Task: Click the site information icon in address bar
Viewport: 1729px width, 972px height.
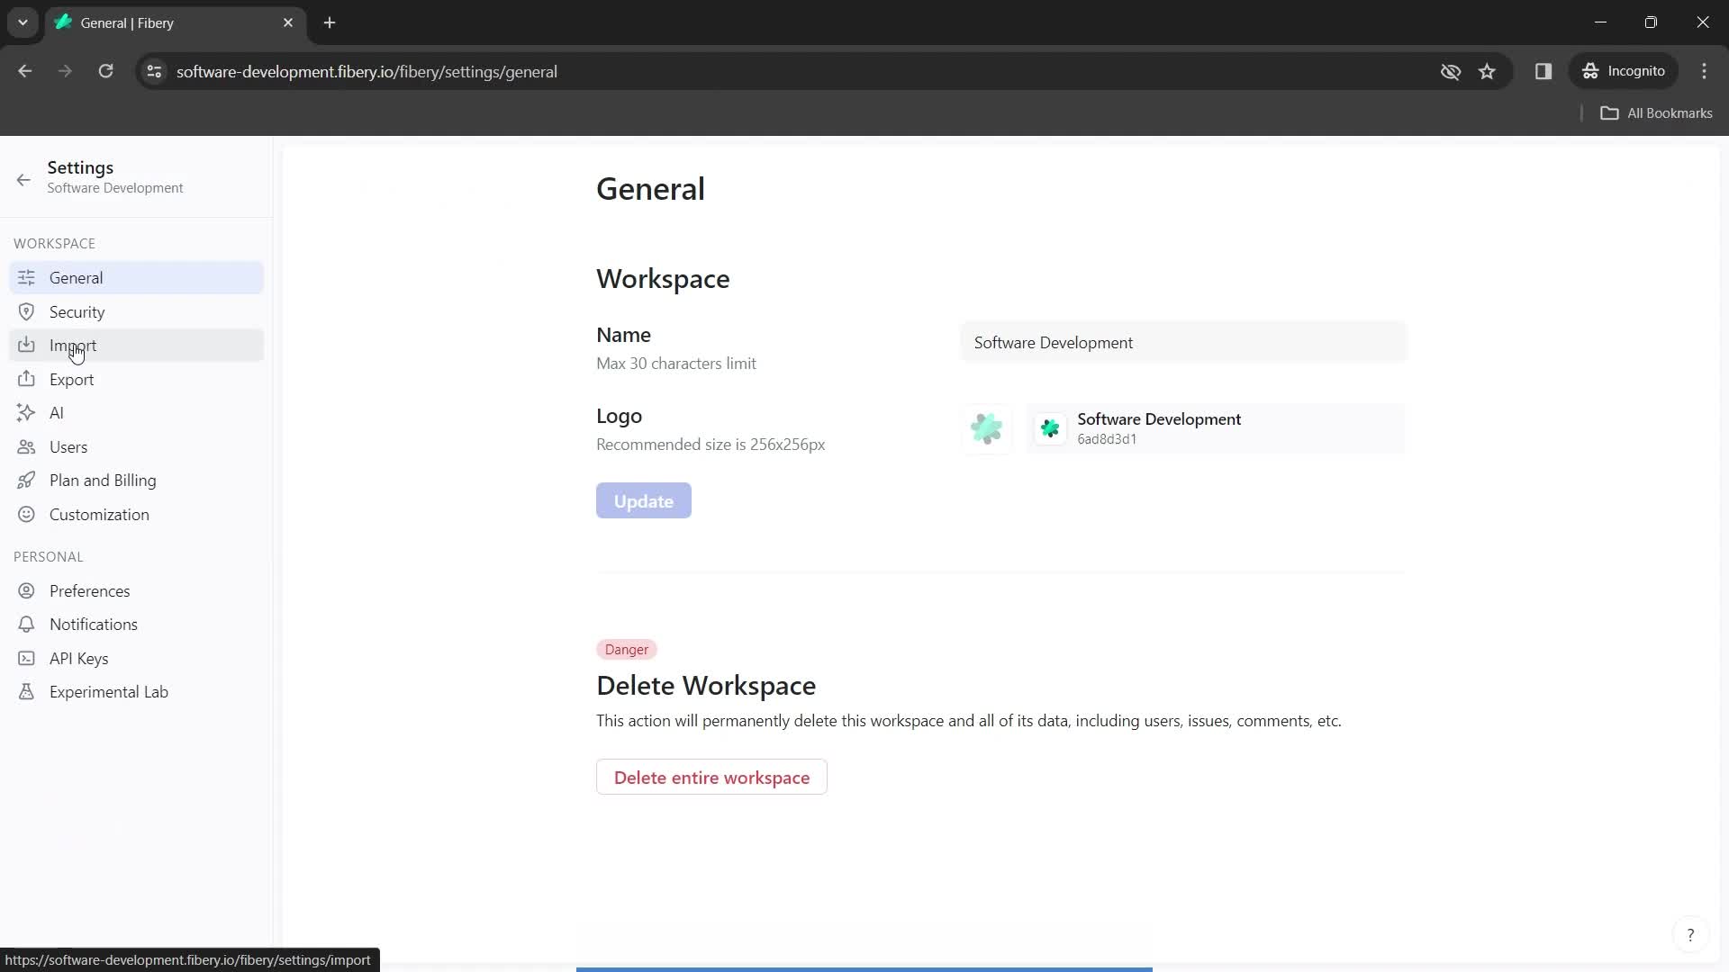Action: 154,71
